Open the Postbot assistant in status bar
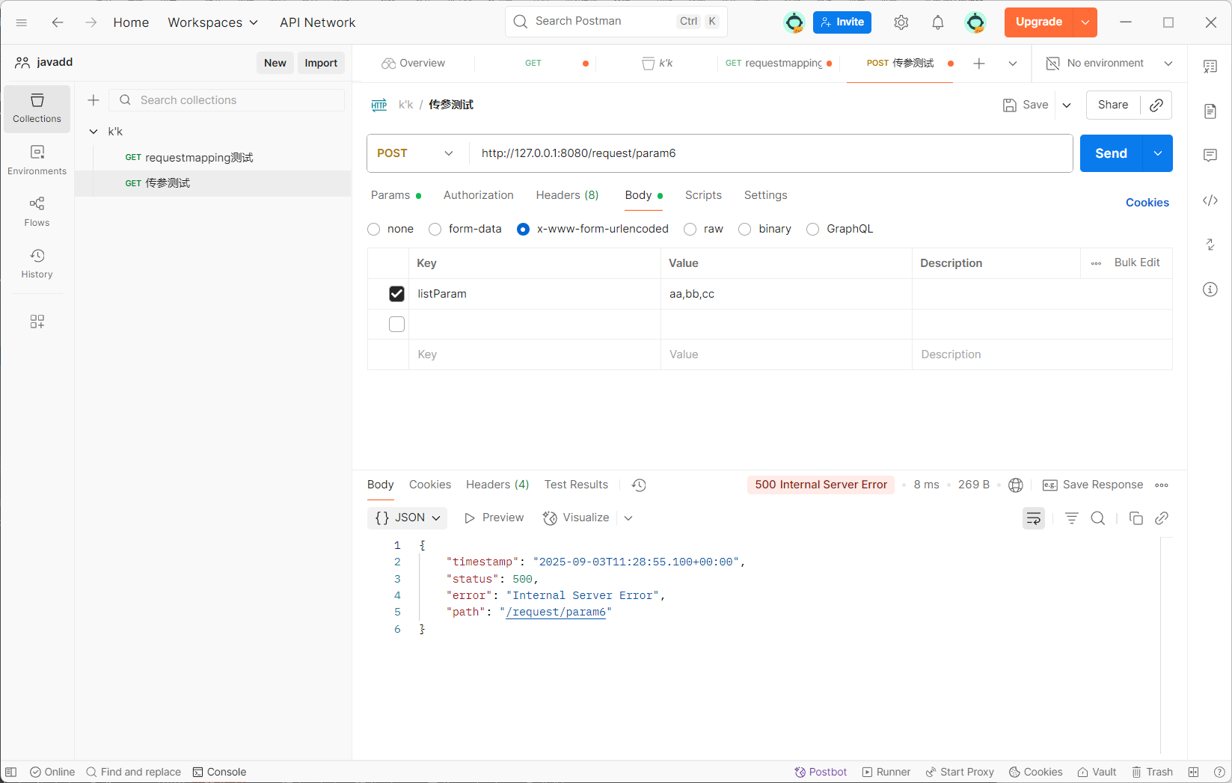This screenshot has height=783, width=1232. pyautogui.click(x=821, y=772)
